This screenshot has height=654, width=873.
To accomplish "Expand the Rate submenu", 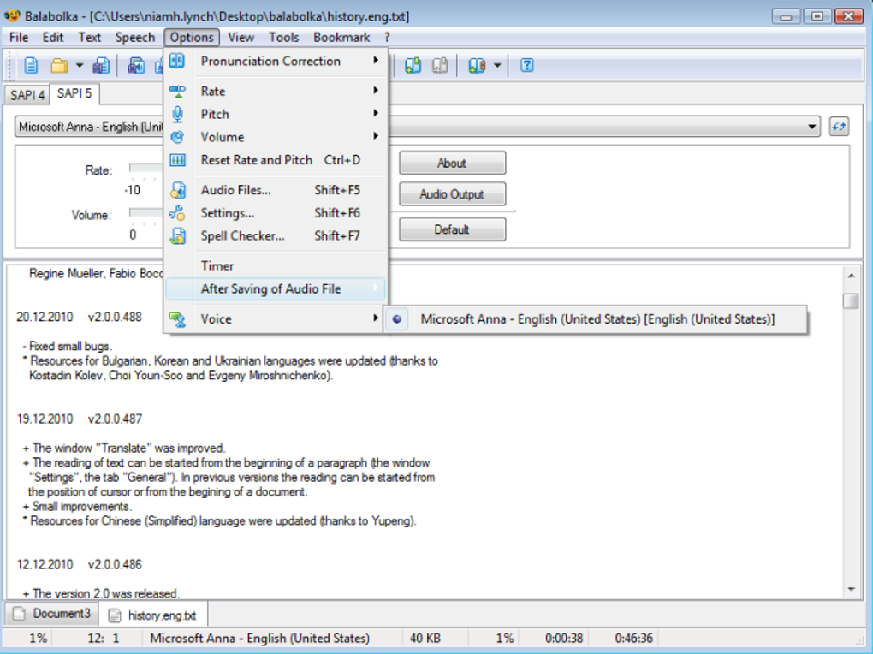I will [x=276, y=91].
